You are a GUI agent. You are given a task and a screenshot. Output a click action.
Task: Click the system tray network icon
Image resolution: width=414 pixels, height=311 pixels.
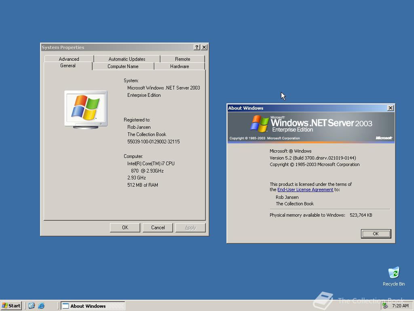point(385,306)
